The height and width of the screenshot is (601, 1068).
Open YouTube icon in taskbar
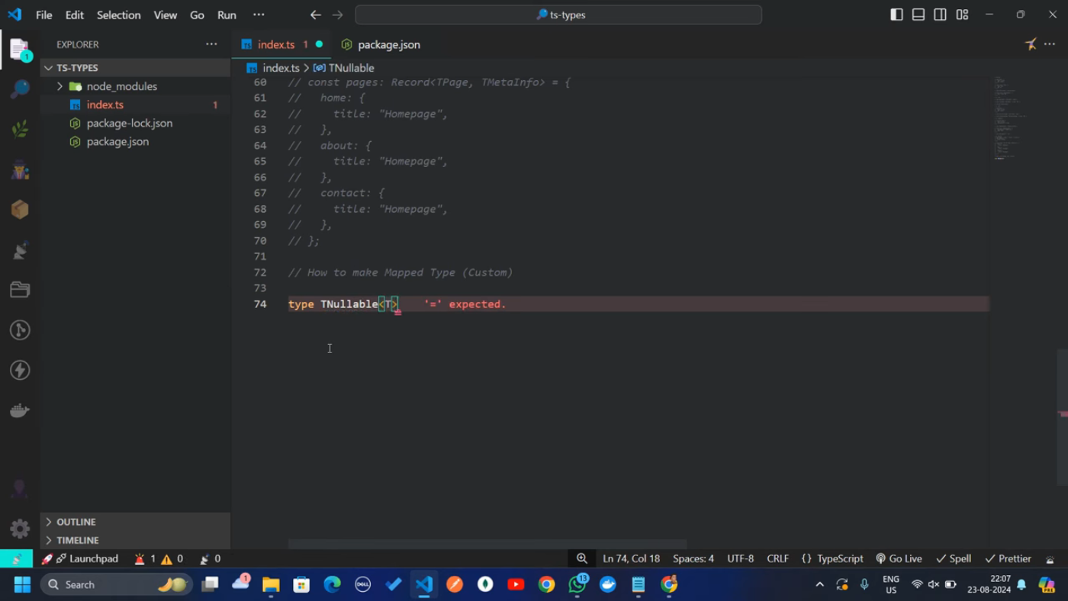pos(516,584)
